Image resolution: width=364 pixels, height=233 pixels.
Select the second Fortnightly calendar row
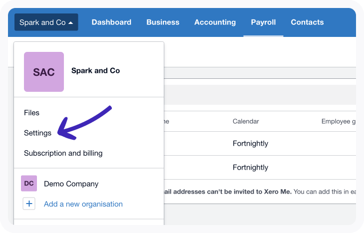click(250, 168)
